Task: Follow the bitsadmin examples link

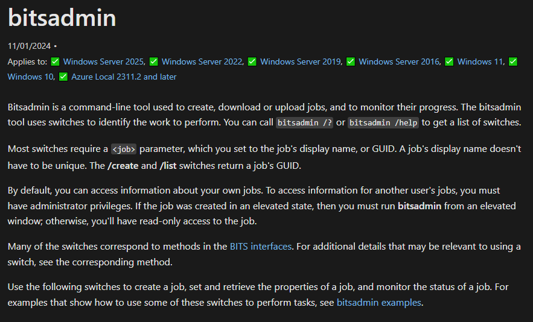Action: [378, 302]
